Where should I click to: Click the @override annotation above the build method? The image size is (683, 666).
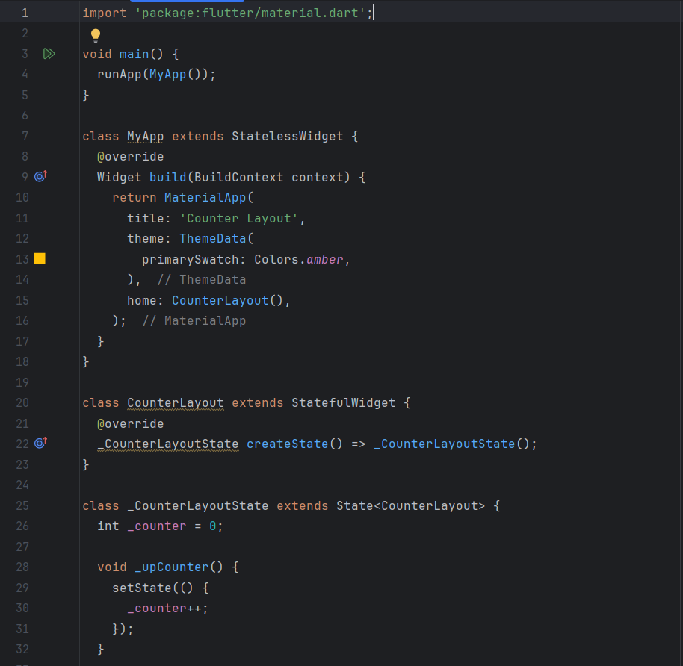(130, 157)
